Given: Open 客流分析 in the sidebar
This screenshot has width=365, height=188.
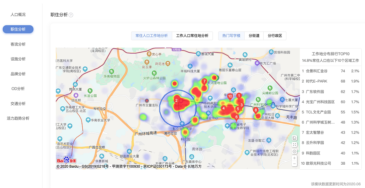Looking at the screenshot, I should point(18,44).
